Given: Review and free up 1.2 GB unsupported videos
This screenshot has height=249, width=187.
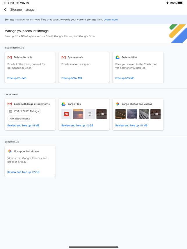Looking at the screenshot, I should (23, 172).
